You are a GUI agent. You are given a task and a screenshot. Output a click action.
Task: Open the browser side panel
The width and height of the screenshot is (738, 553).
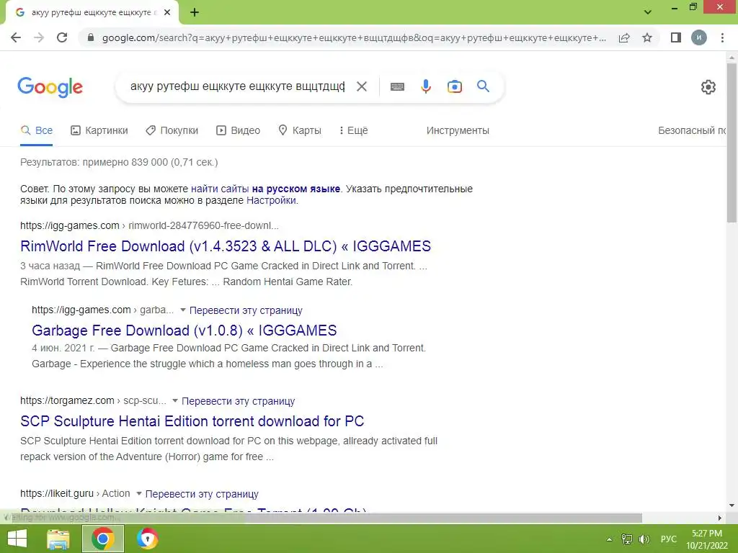(676, 37)
